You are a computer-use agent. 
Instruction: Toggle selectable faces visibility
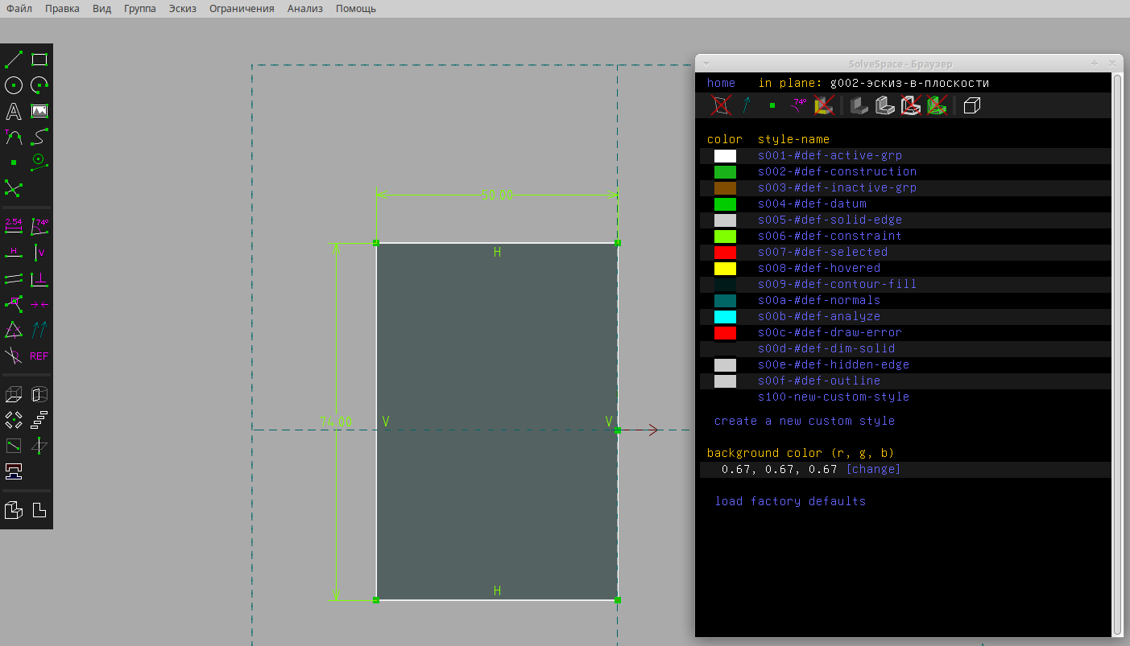[824, 105]
